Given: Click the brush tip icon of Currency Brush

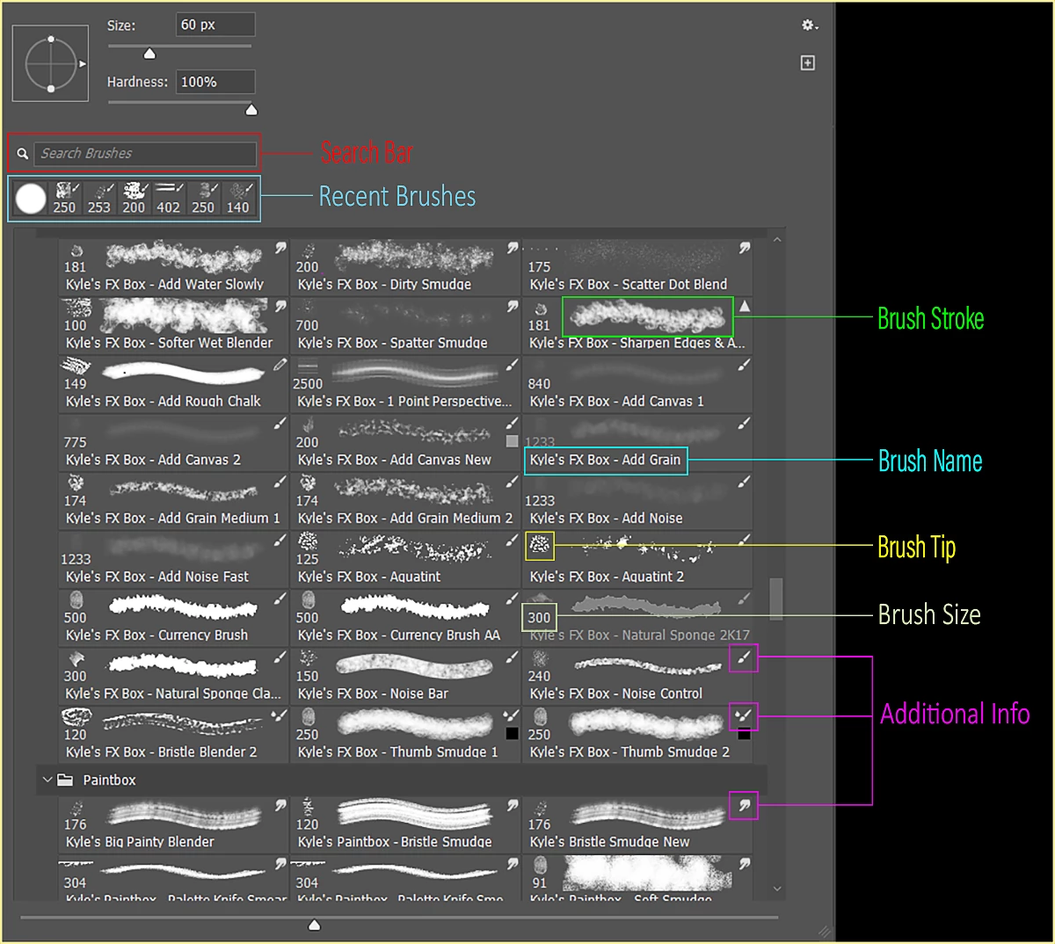Looking at the screenshot, I should coord(76,600).
